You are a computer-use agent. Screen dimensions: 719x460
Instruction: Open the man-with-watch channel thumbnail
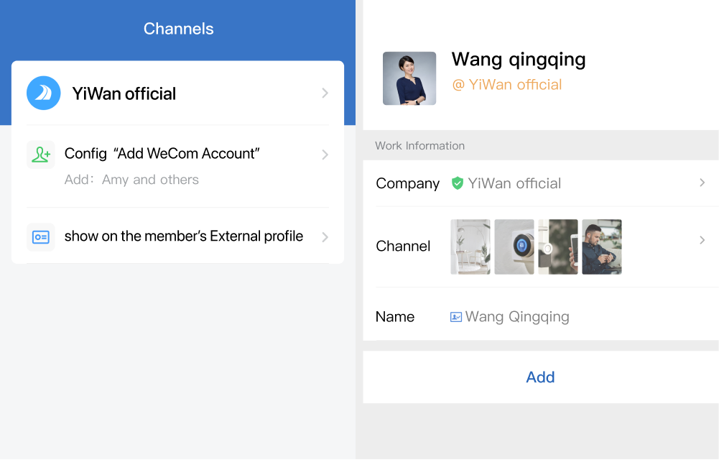[x=602, y=247]
